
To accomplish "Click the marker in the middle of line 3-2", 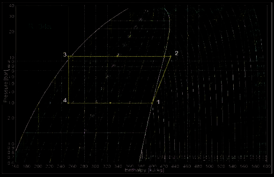I will (118, 56).
